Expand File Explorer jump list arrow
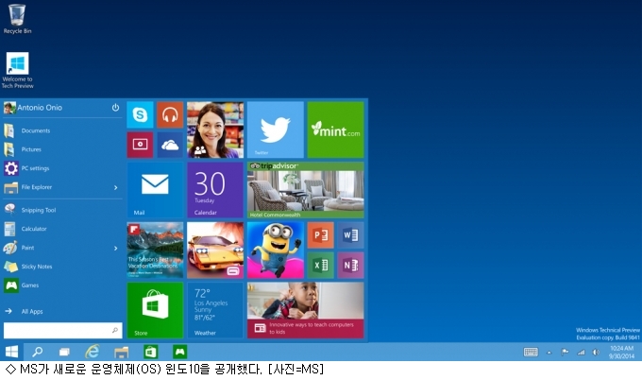Image resolution: width=642 pixels, height=380 pixels. (x=116, y=187)
